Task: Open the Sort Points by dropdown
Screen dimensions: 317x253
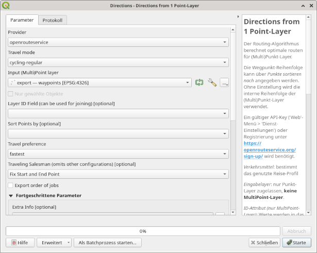Action: tap(119, 133)
